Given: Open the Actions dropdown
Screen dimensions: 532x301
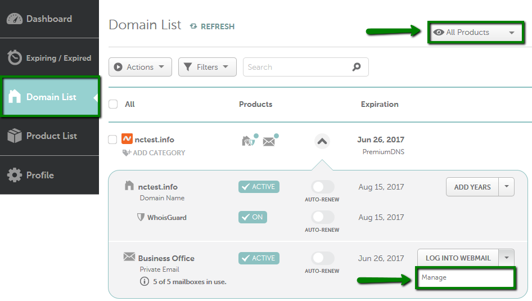Looking at the screenshot, I should tap(140, 67).
